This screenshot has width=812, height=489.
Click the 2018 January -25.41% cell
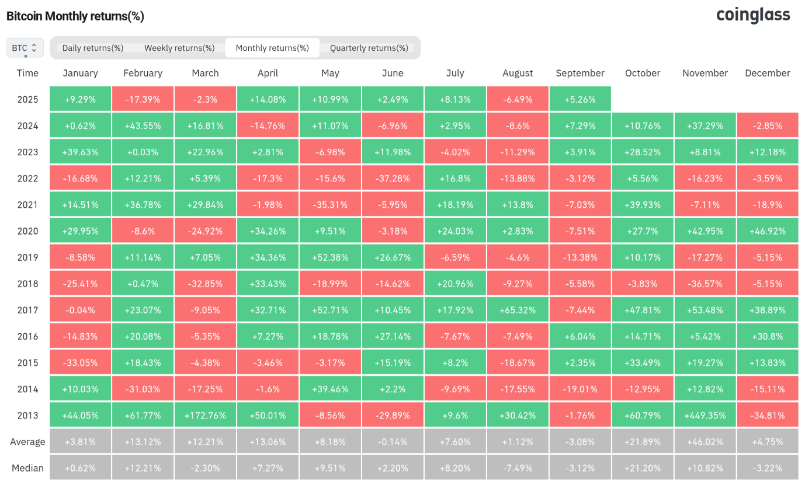click(x=80, y=284)
